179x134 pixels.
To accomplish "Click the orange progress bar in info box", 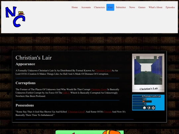I will click(144, 102).
